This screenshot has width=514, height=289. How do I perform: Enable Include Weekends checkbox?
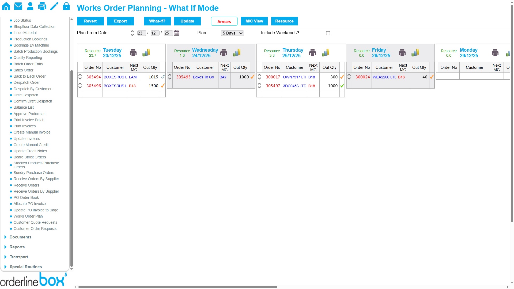(x=328, y=33)
